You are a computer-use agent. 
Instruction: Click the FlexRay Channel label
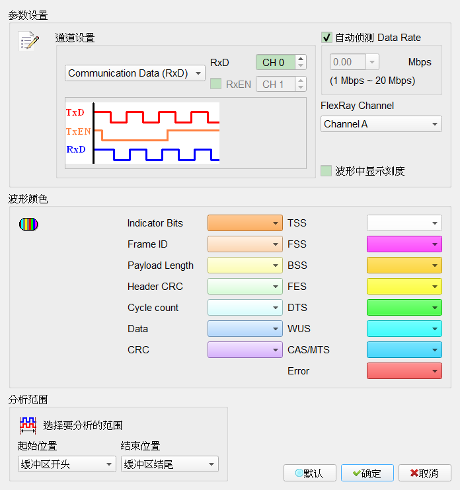(357, 106)
